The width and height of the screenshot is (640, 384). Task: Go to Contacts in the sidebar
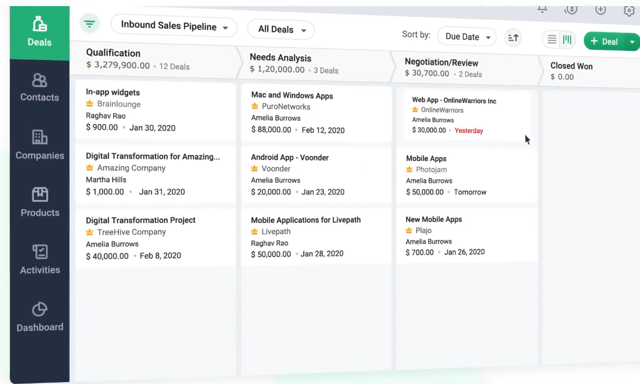click(40, 87)
